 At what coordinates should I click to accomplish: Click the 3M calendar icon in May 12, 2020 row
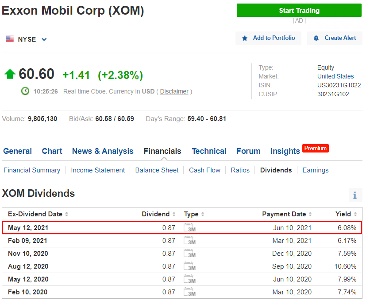[x=190, y=279]
